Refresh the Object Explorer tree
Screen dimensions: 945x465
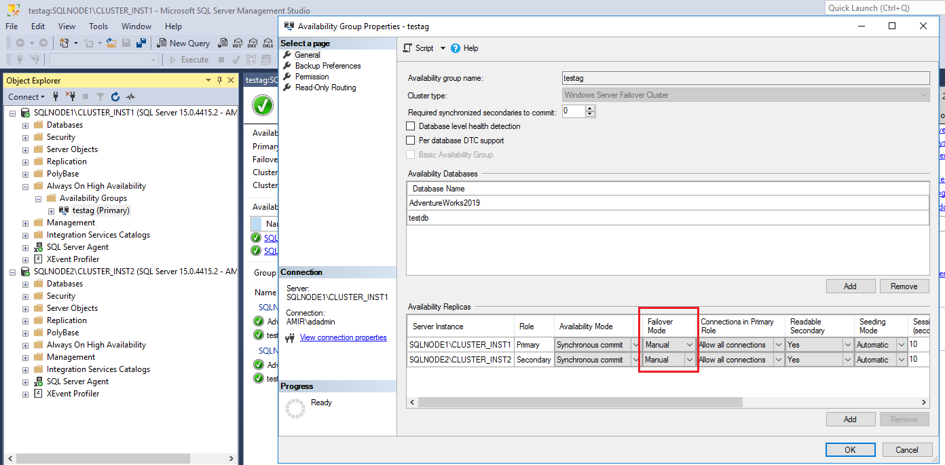click(115, 97)
